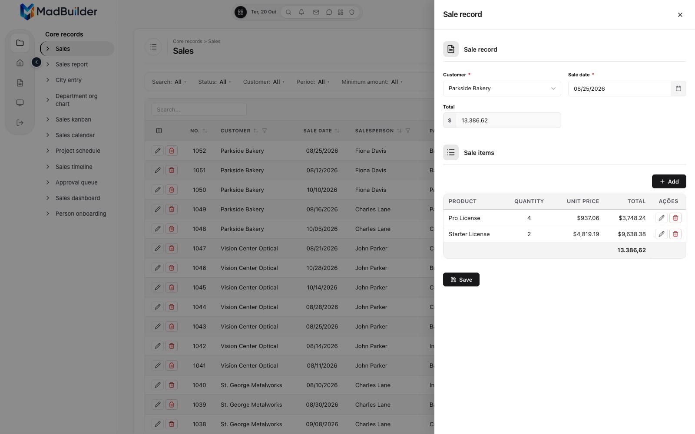Open search from the top bar
Viewport: 695px width, 434px height.
(x=288, y=12)
